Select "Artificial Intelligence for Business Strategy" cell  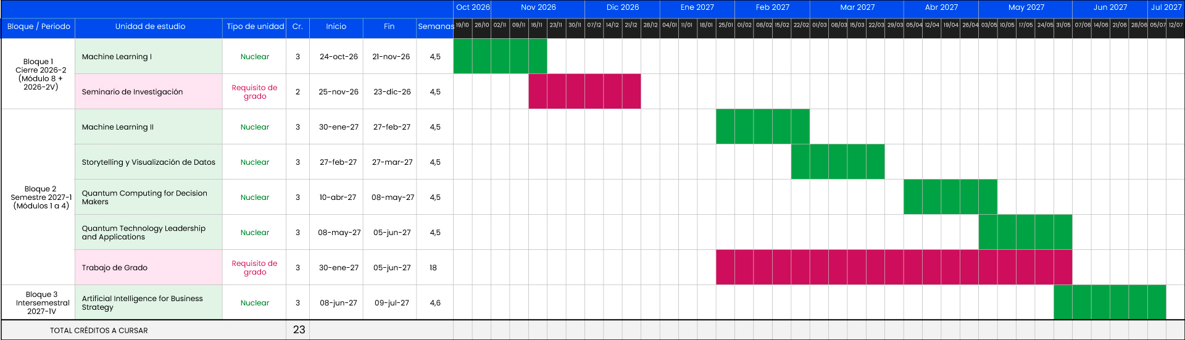tap(149, 302)
